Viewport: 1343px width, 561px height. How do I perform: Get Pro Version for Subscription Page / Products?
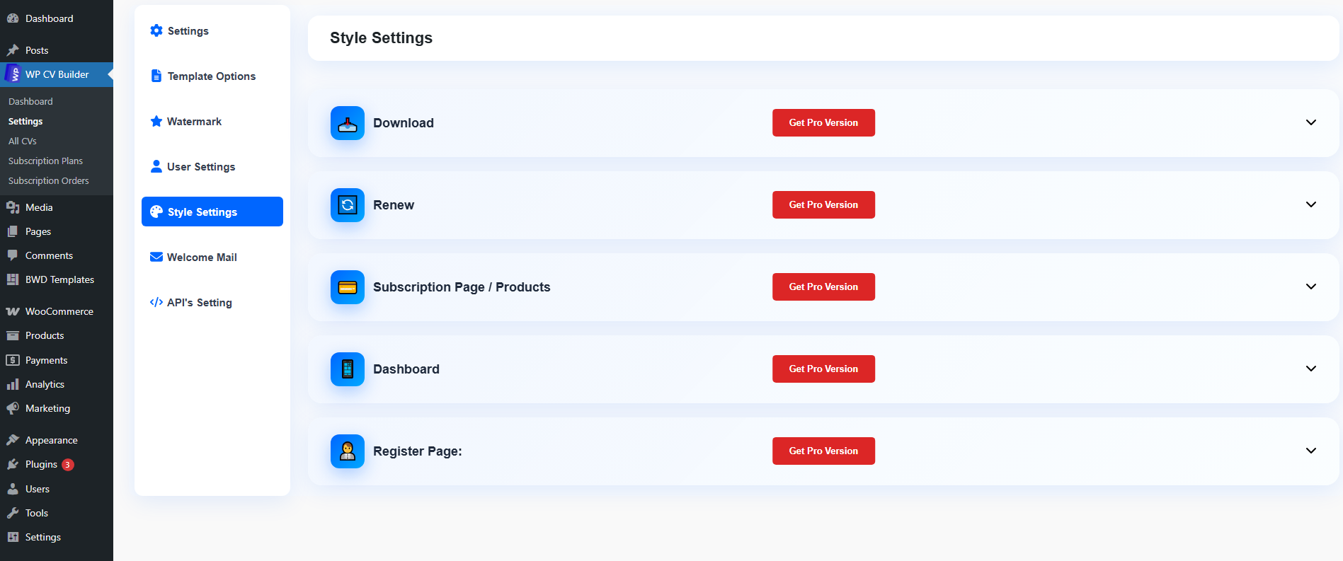tap(823, 287)
